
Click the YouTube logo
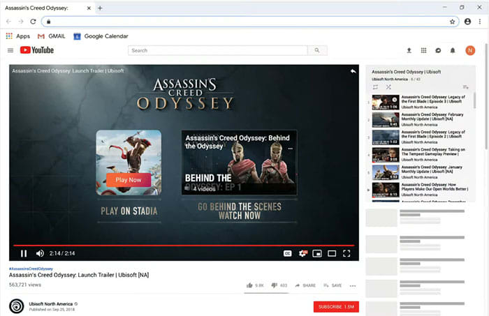click(37, 50)
